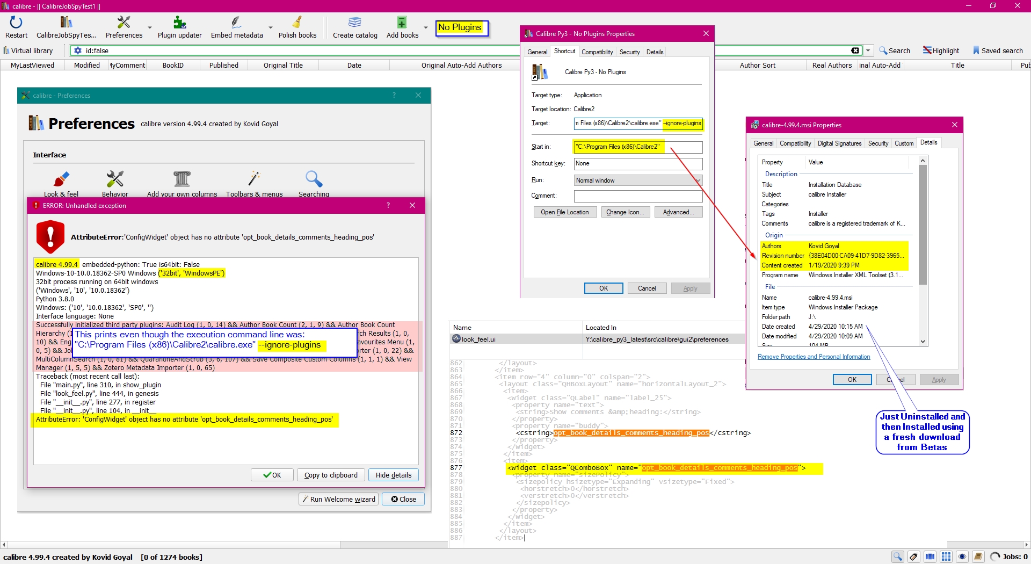Sort by the Author Sort column header

pyautogui.click(x=757, y=65)
